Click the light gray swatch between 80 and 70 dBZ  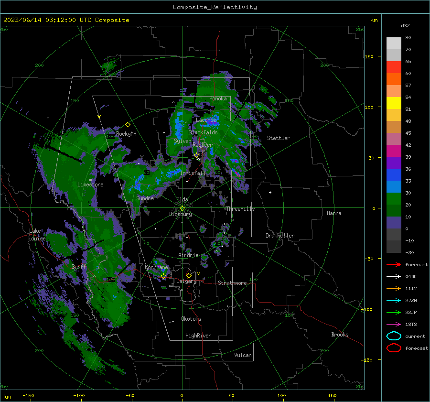(x=394, y=43)
